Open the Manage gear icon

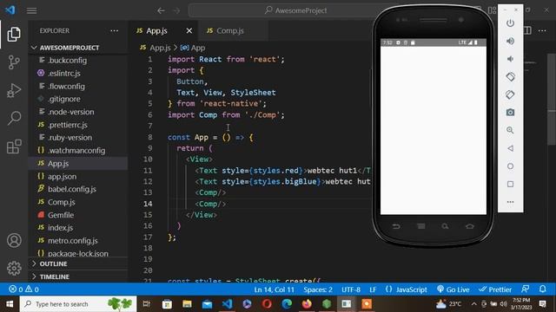[14, 268]
